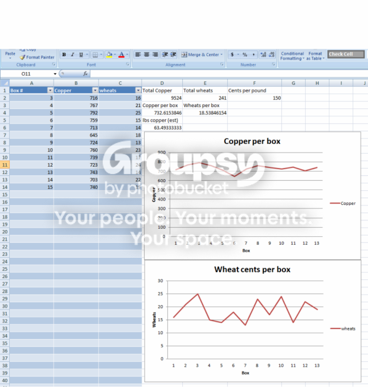Screen dimensions: 368x387
Task: Open the Number group dialog launcher
Action: pyautogui.click(x=274, y=64)
